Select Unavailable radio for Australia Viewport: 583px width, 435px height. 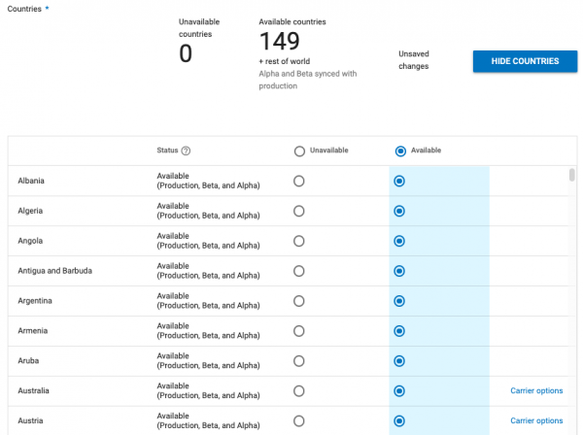click(x=299, y=391)
